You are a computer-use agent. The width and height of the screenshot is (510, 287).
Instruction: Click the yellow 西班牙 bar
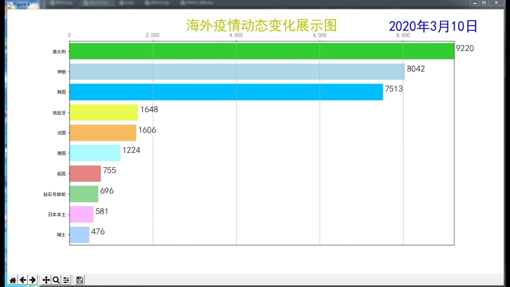[x=104, y=112]
